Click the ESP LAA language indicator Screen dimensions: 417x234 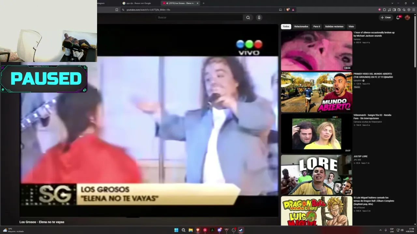pyautogui.click(x=392, y=230)
